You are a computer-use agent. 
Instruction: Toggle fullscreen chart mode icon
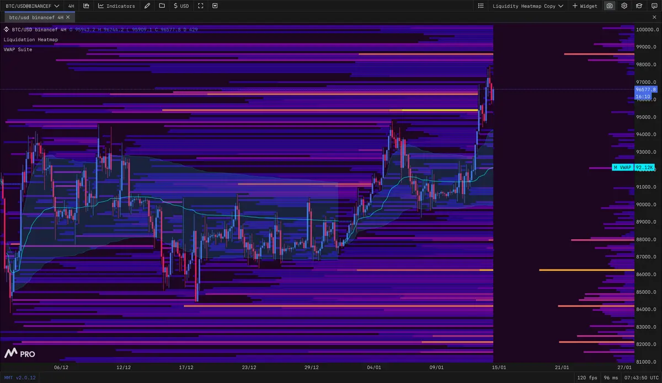coord(200,6)
